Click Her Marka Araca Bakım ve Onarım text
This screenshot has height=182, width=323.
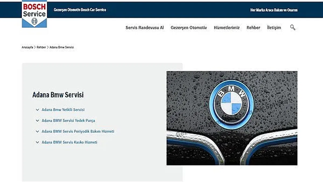point(274,10)
